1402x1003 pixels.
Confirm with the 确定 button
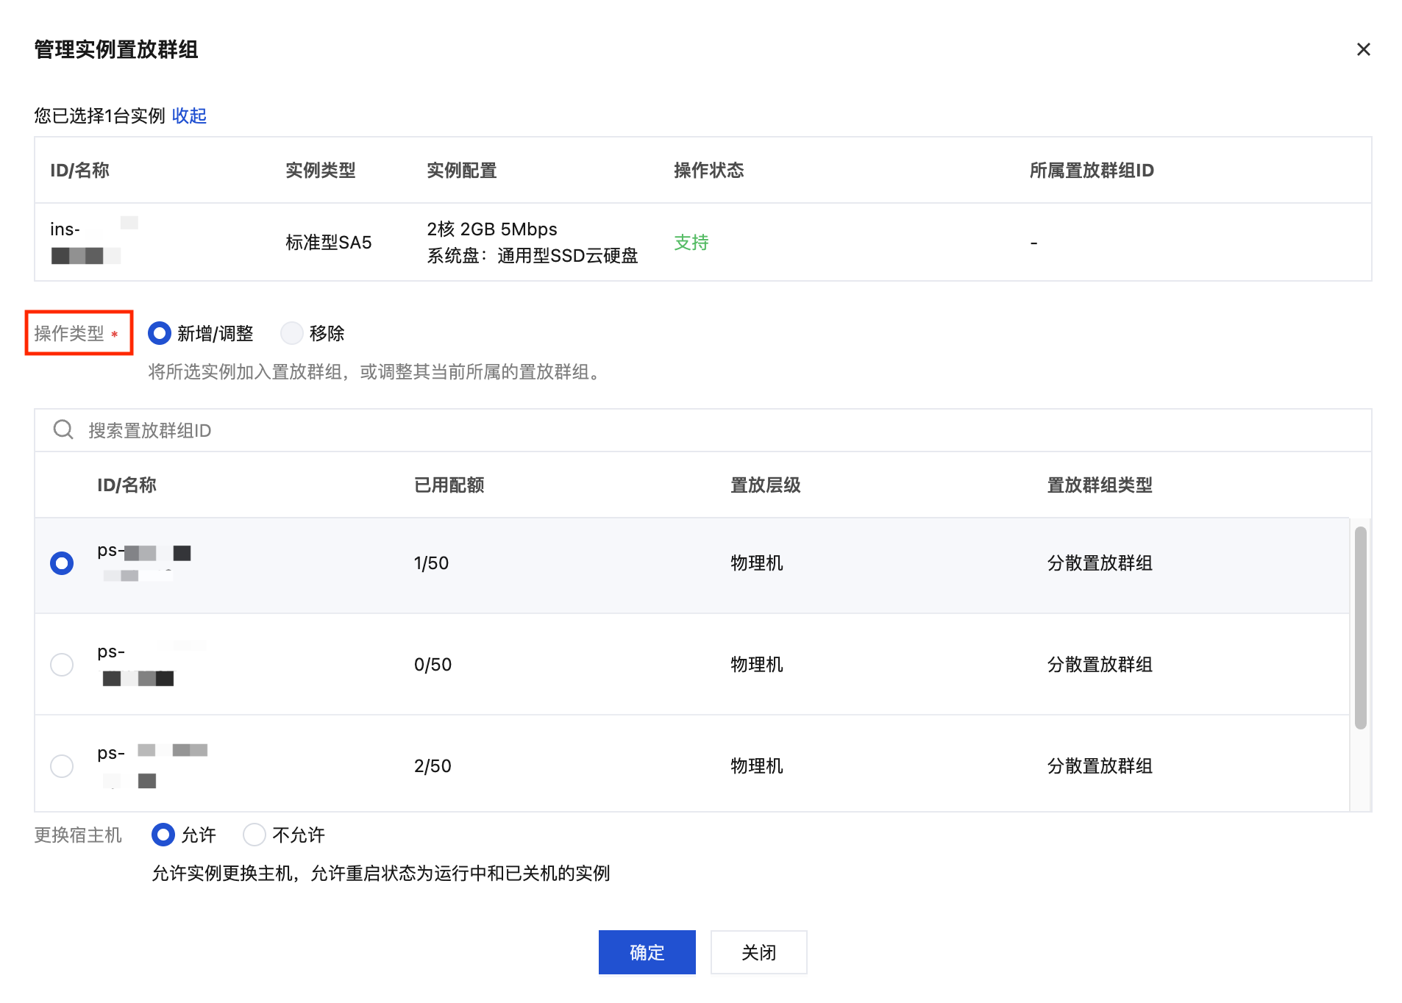pyautogui.click(x=647, y=952)
